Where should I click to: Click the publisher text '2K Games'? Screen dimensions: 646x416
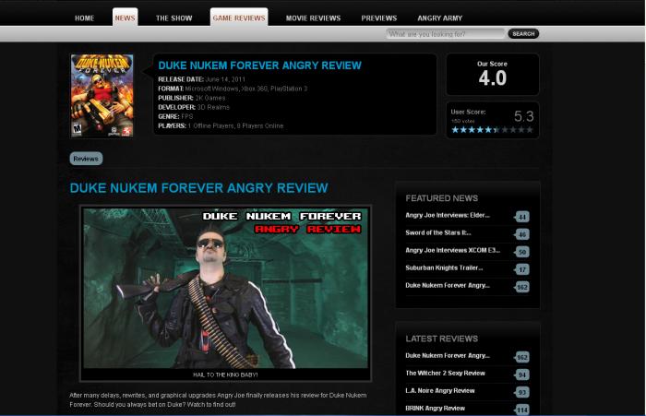click(x=210, y=98)
